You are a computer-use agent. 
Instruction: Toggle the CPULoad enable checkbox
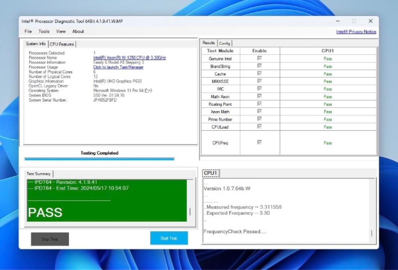(x=259, y=126)
